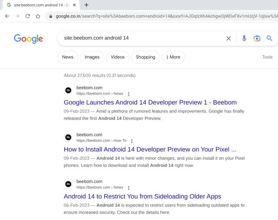The image size is (278, 220).
Task: Open options menu for Developer Preview 1 result
Action: [129, 94]
